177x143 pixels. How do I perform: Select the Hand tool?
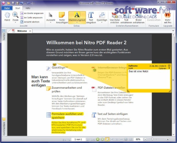(7, 17)
